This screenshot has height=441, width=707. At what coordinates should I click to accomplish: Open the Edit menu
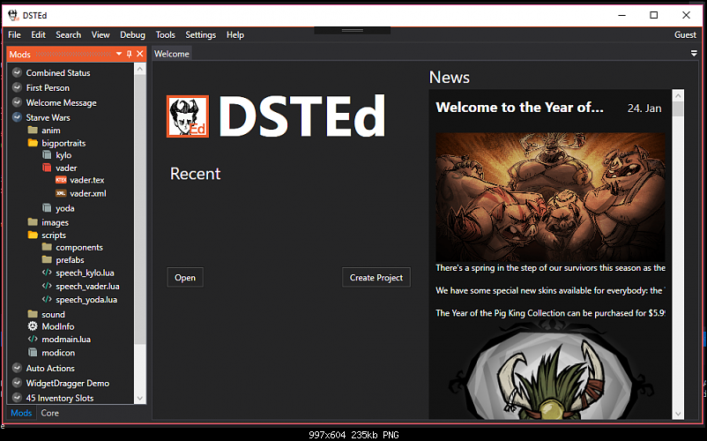point(38,34)
